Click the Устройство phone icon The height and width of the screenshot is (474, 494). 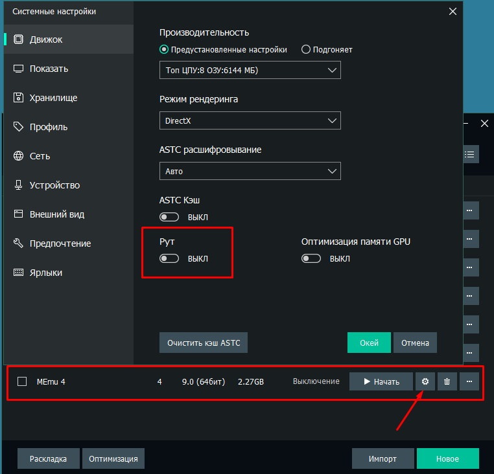18,185
